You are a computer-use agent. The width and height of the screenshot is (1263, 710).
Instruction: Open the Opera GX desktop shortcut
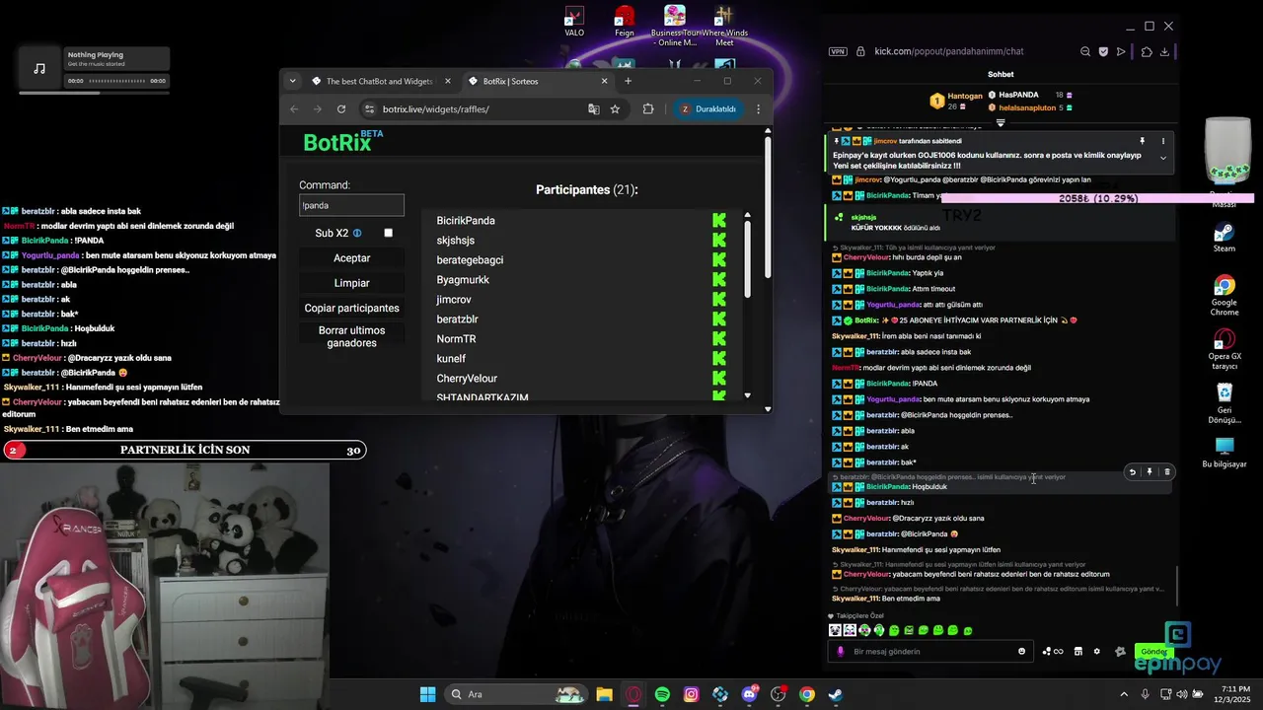pos(1225,349)
